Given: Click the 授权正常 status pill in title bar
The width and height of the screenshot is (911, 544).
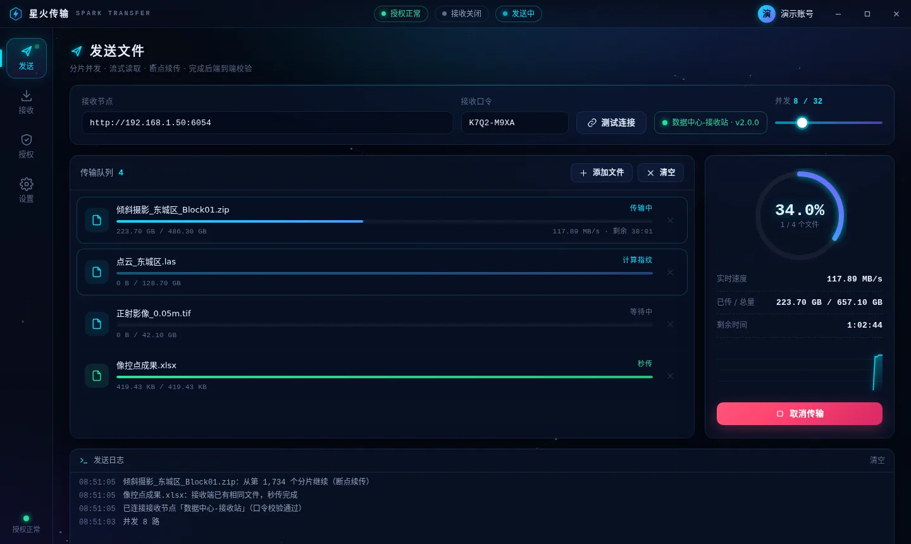Looking at the screenshot, I should [401, 14].
